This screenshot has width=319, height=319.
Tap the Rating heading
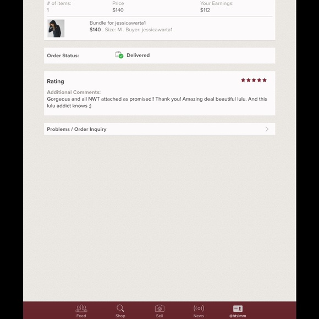tap(56, 81)
